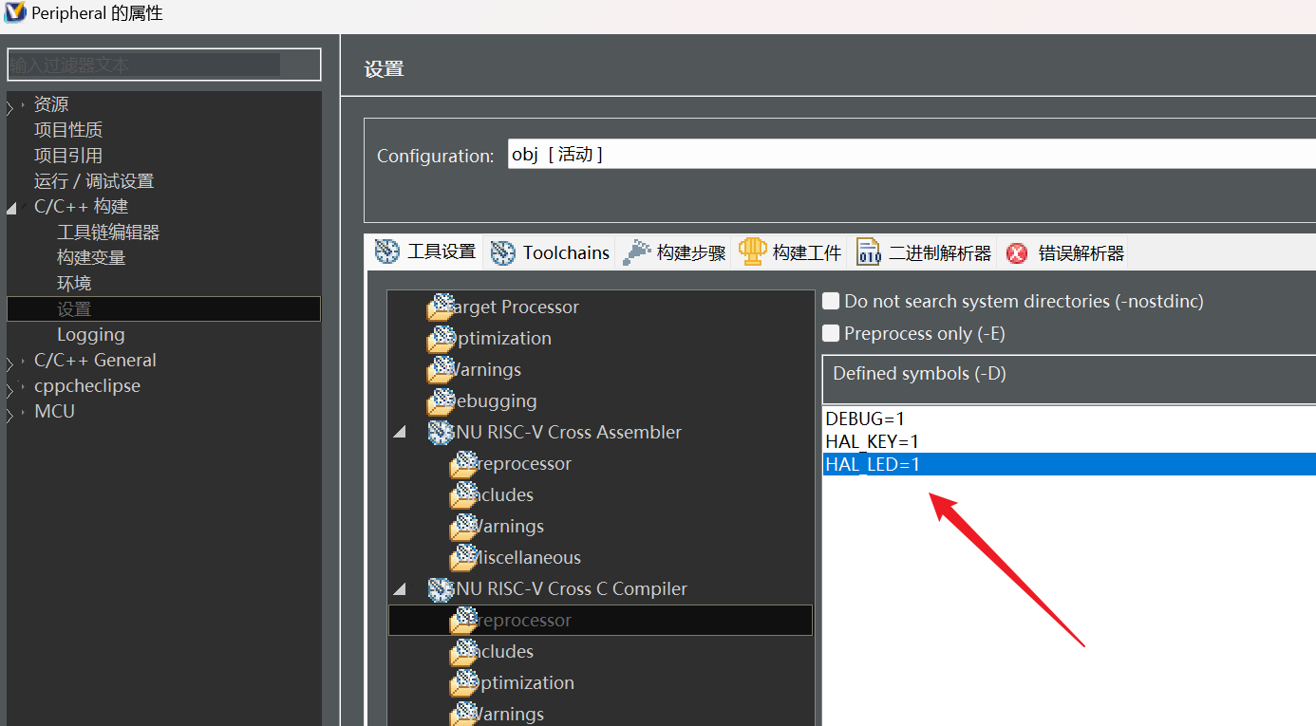The height and width of the screenshot is (726, 1316).
Task: Select Optimization under the C Compiler
Action: tap(523, 682)
